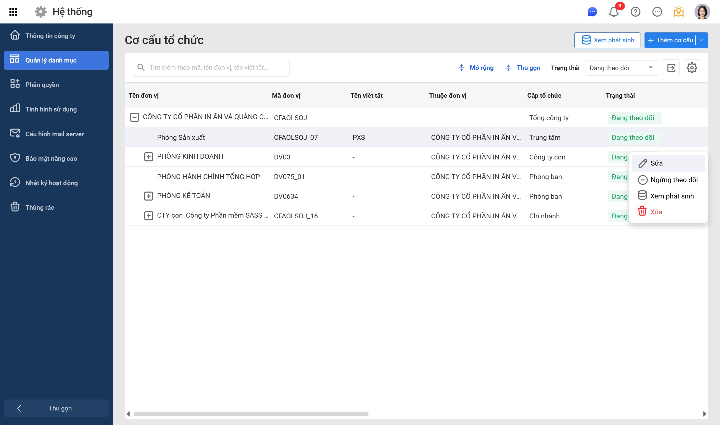Click the Tên đơn vị column header

pyautogui.click(x=143, y=96)
